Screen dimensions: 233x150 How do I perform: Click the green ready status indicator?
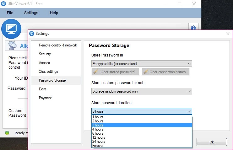[x=7, y=133]
